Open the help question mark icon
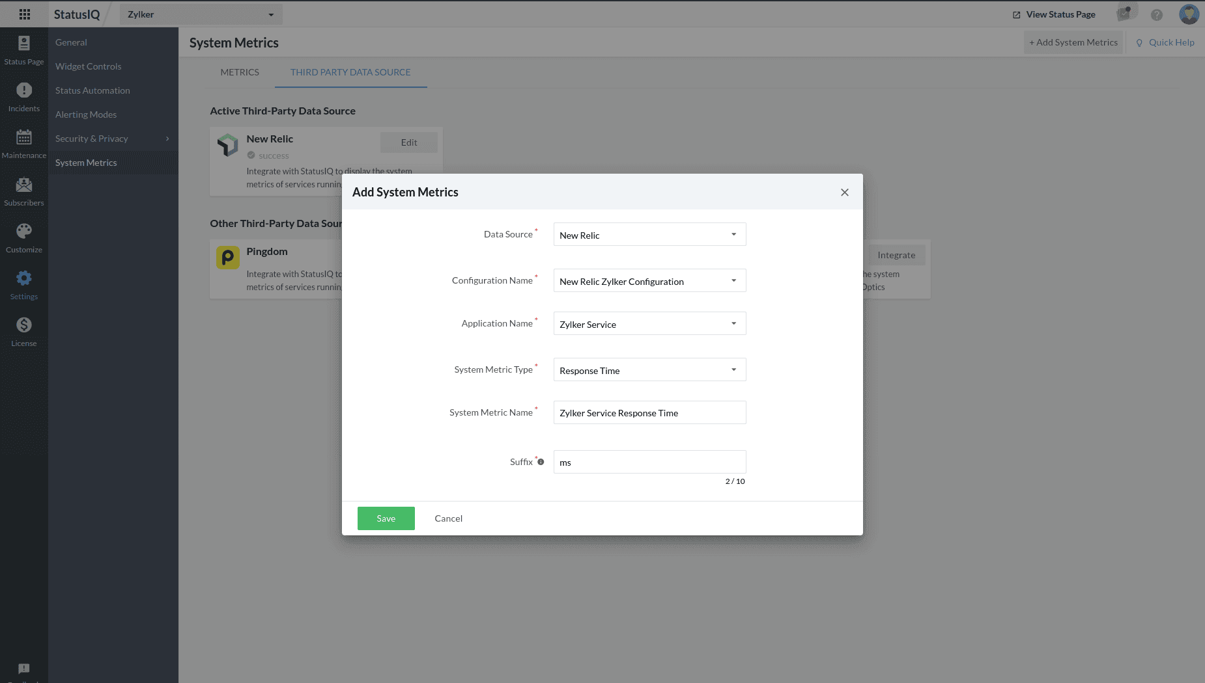The height and width of the screenshot is (683, 1205). tap(1156, 14)
